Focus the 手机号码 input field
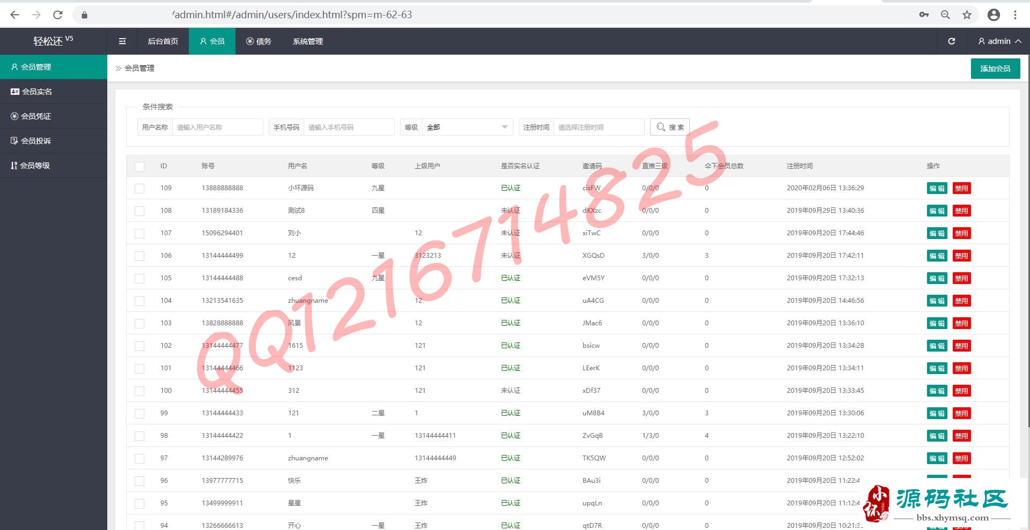 (x=349, y=127)
